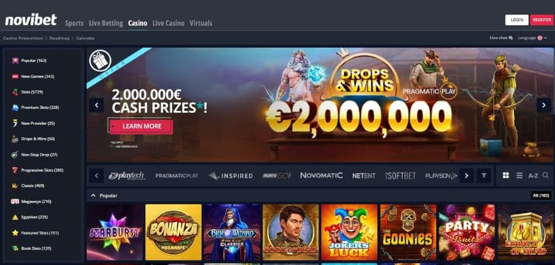This screenshot has width=555, height=265.
Task: Click the REGISTER button
Action: [541, 20]
